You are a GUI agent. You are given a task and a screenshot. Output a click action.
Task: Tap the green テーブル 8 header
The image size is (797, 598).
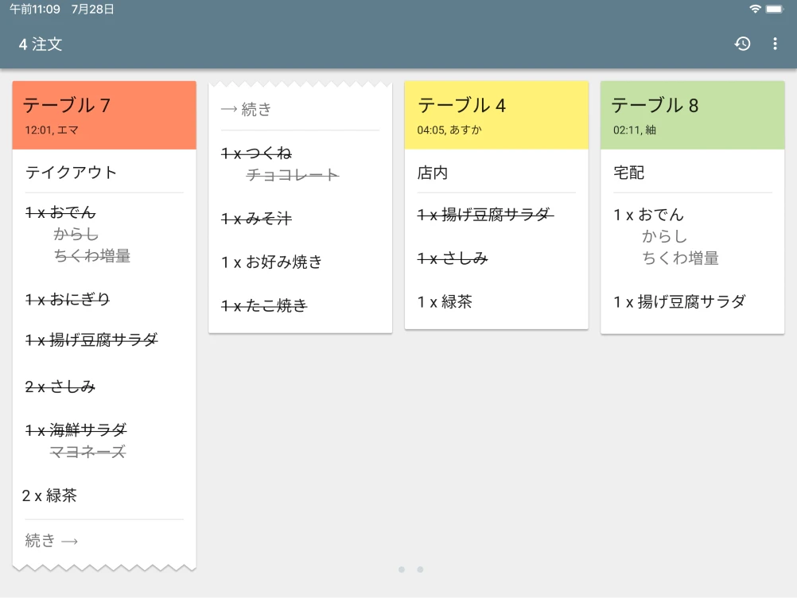(x=692, y=115)
